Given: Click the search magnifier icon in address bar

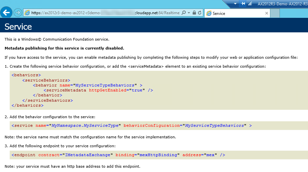Looking at the screenshot, I should tap(184, 13).
